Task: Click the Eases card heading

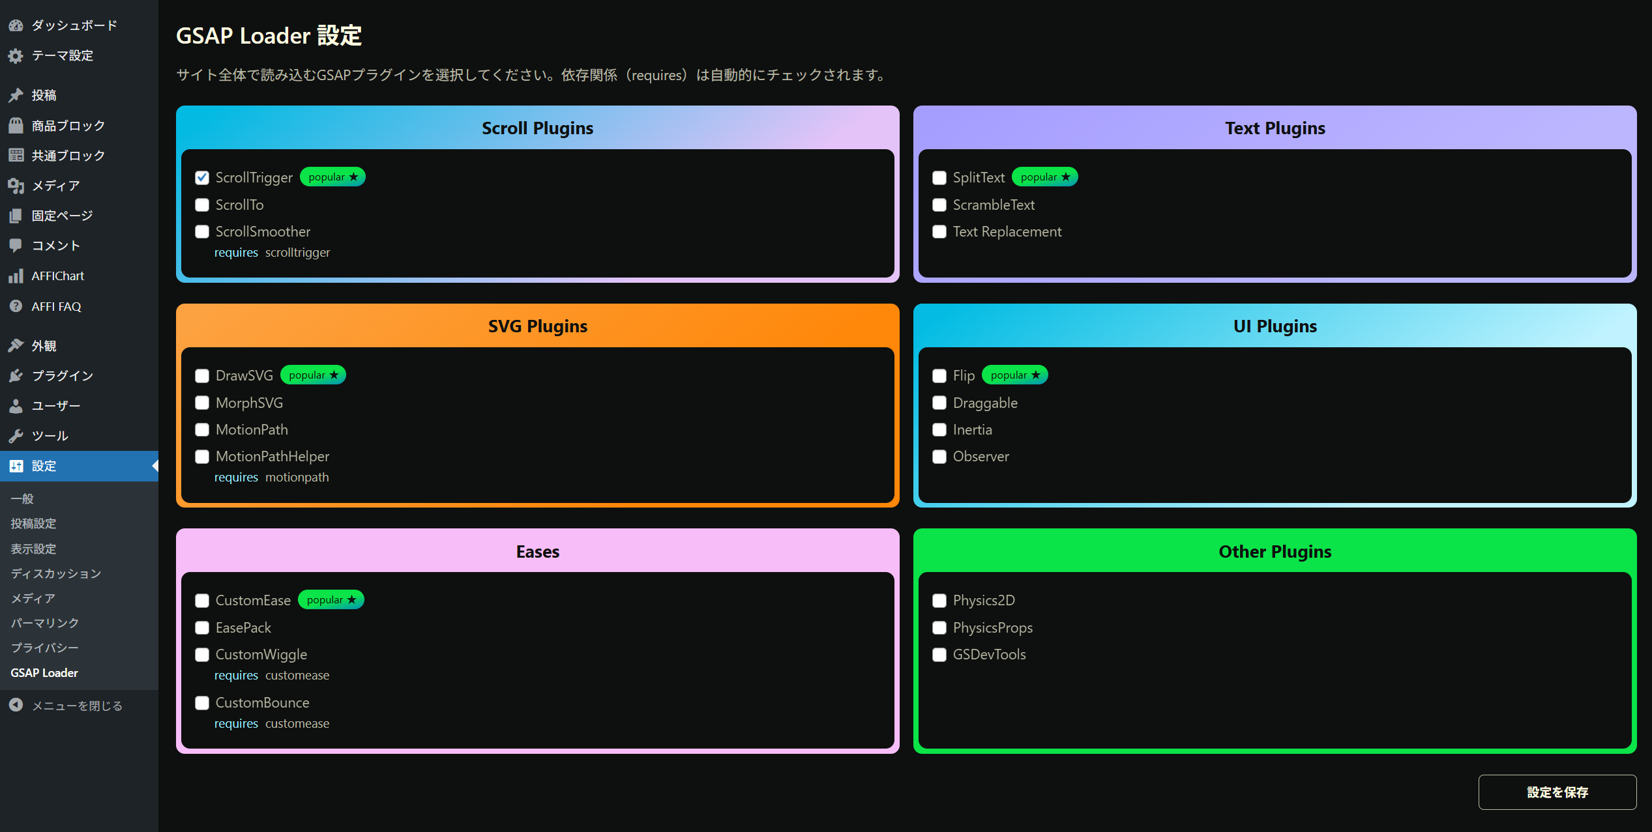Action: coord(538,552)
